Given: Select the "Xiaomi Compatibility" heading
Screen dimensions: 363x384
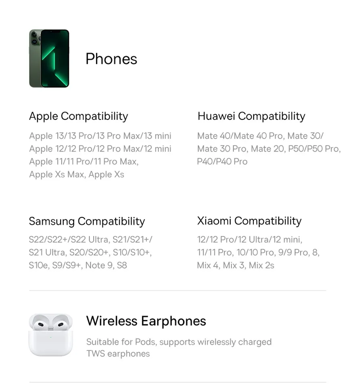Looking at the screenshot, I should [x=249, y=221].
